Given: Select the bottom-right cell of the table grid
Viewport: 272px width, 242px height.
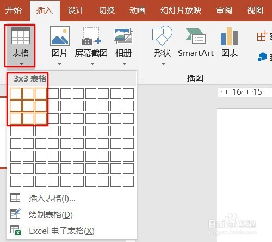Looking at the screenshot, I should point(128,181).
